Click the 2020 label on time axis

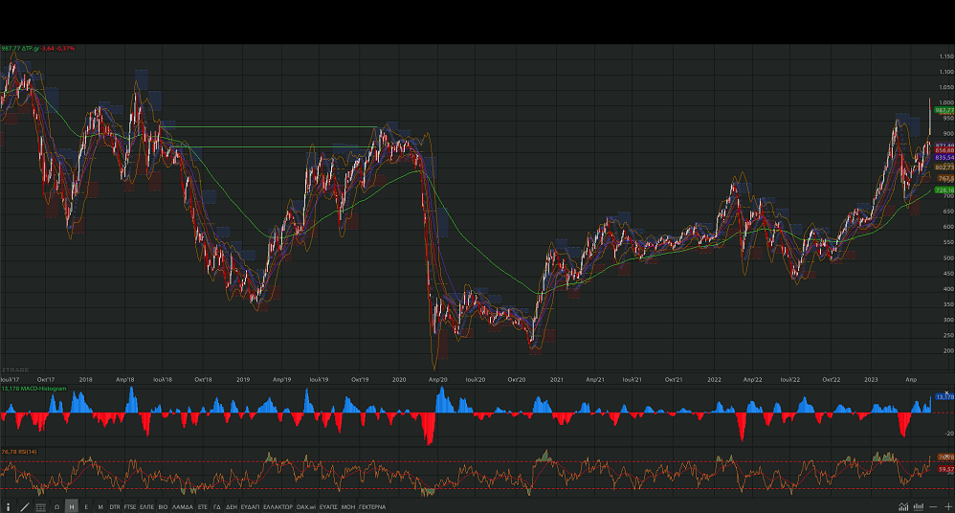point(399,380)
